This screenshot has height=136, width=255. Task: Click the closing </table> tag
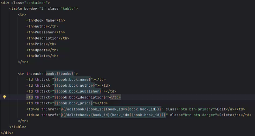pos(18,127)
